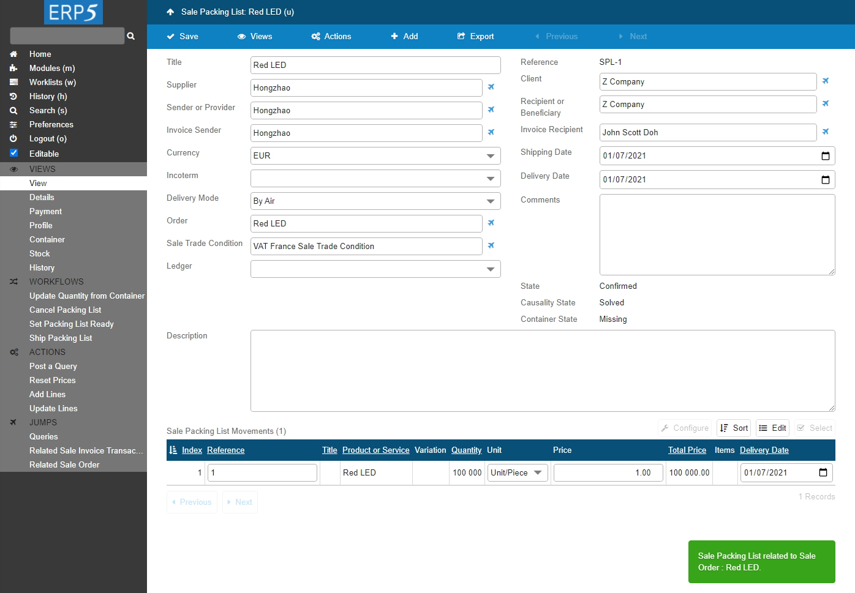Click Add in the toolbar
The image size is (855, 593).
404,36
